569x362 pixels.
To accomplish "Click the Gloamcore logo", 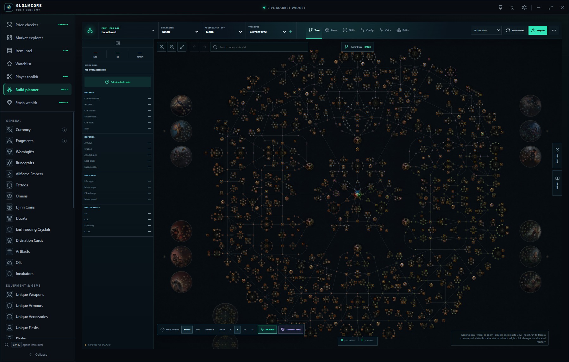I will click(9, 8).
